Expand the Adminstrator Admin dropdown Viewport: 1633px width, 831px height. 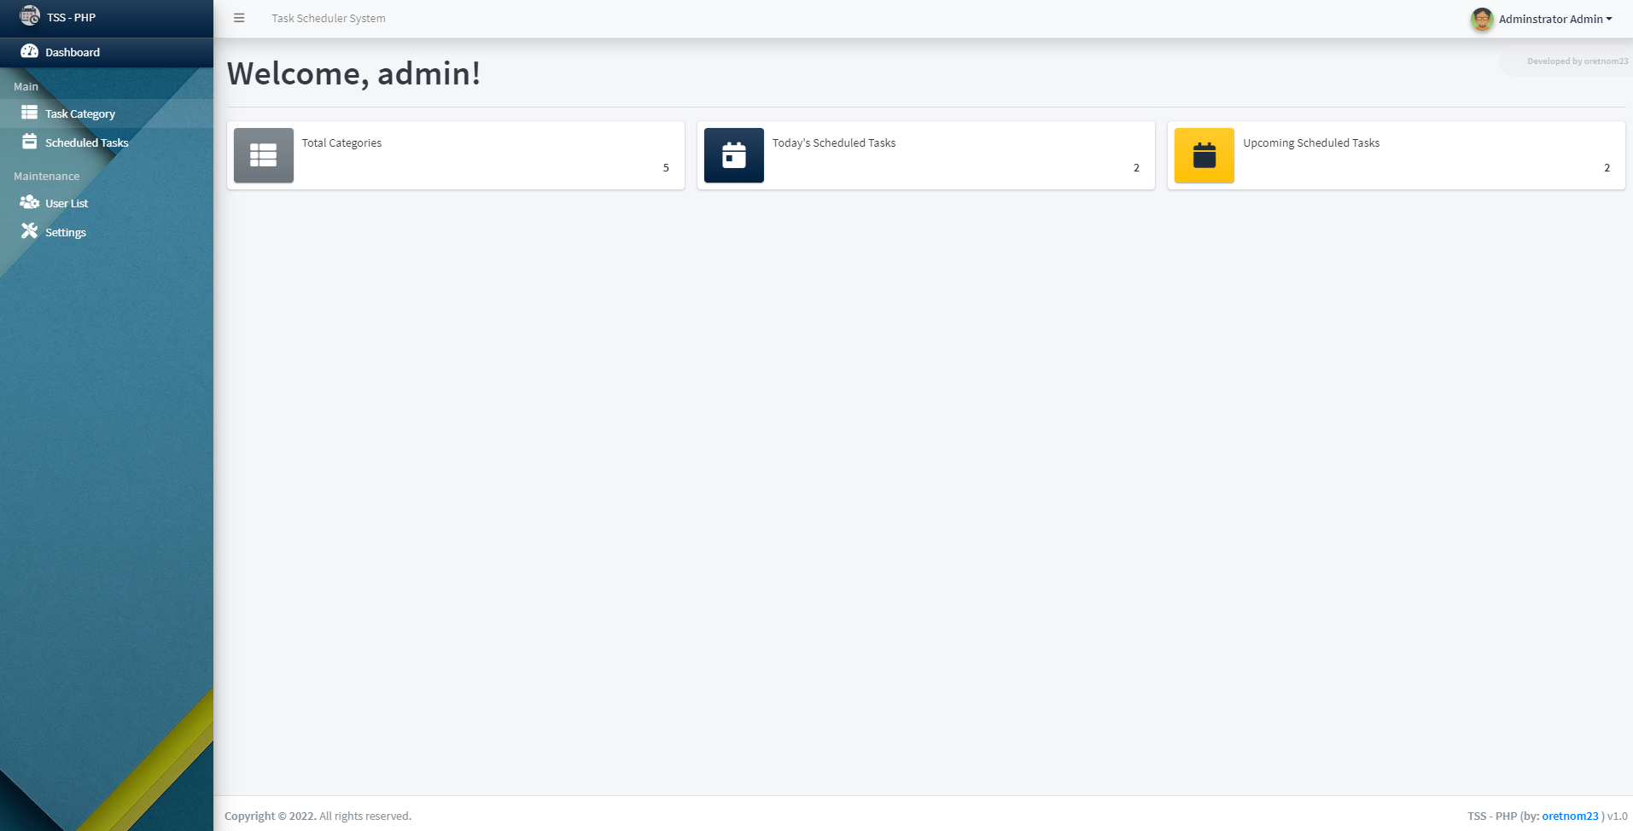point(1555,19)
